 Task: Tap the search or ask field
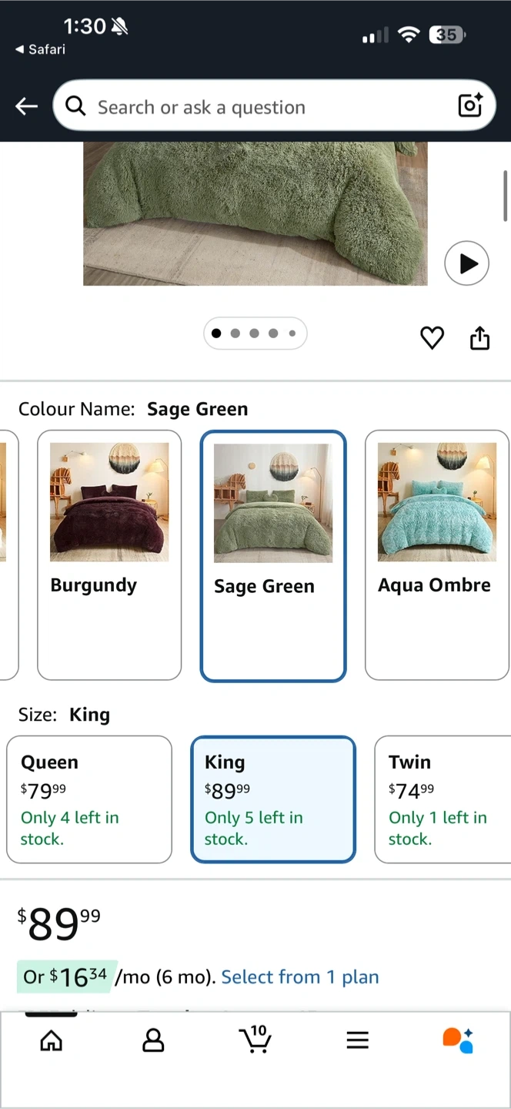(x=262, y=106)
